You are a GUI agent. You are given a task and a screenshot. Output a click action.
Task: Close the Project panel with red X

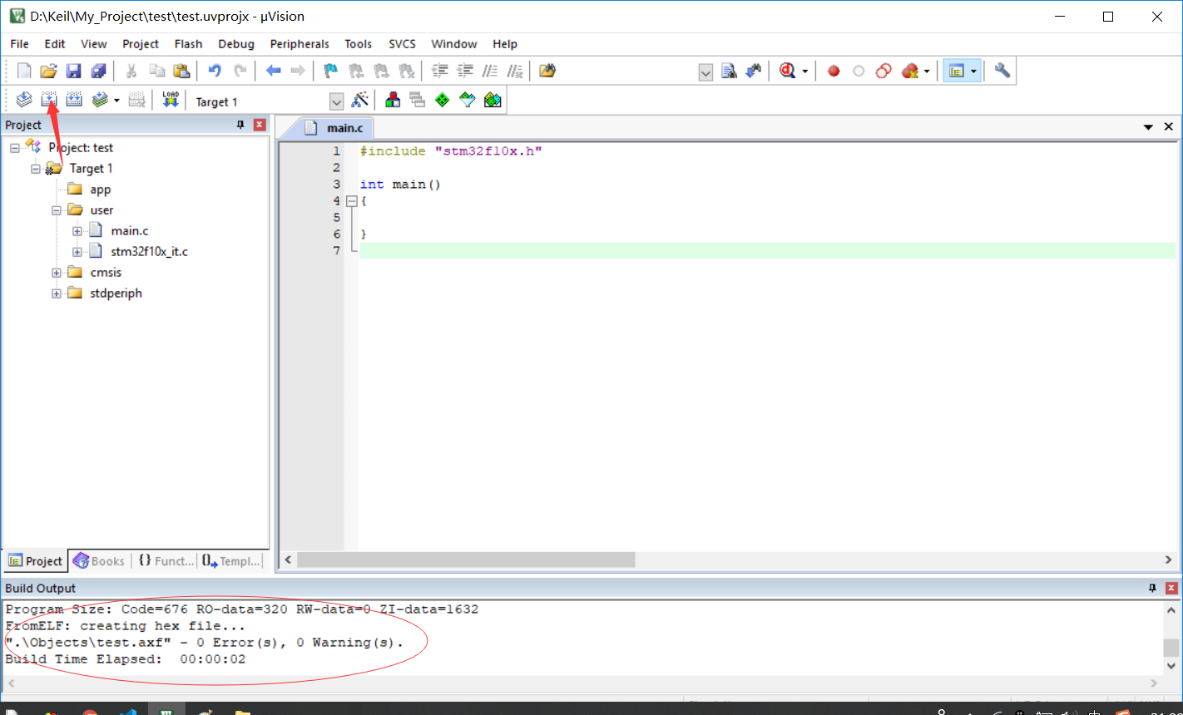(260, 125)
